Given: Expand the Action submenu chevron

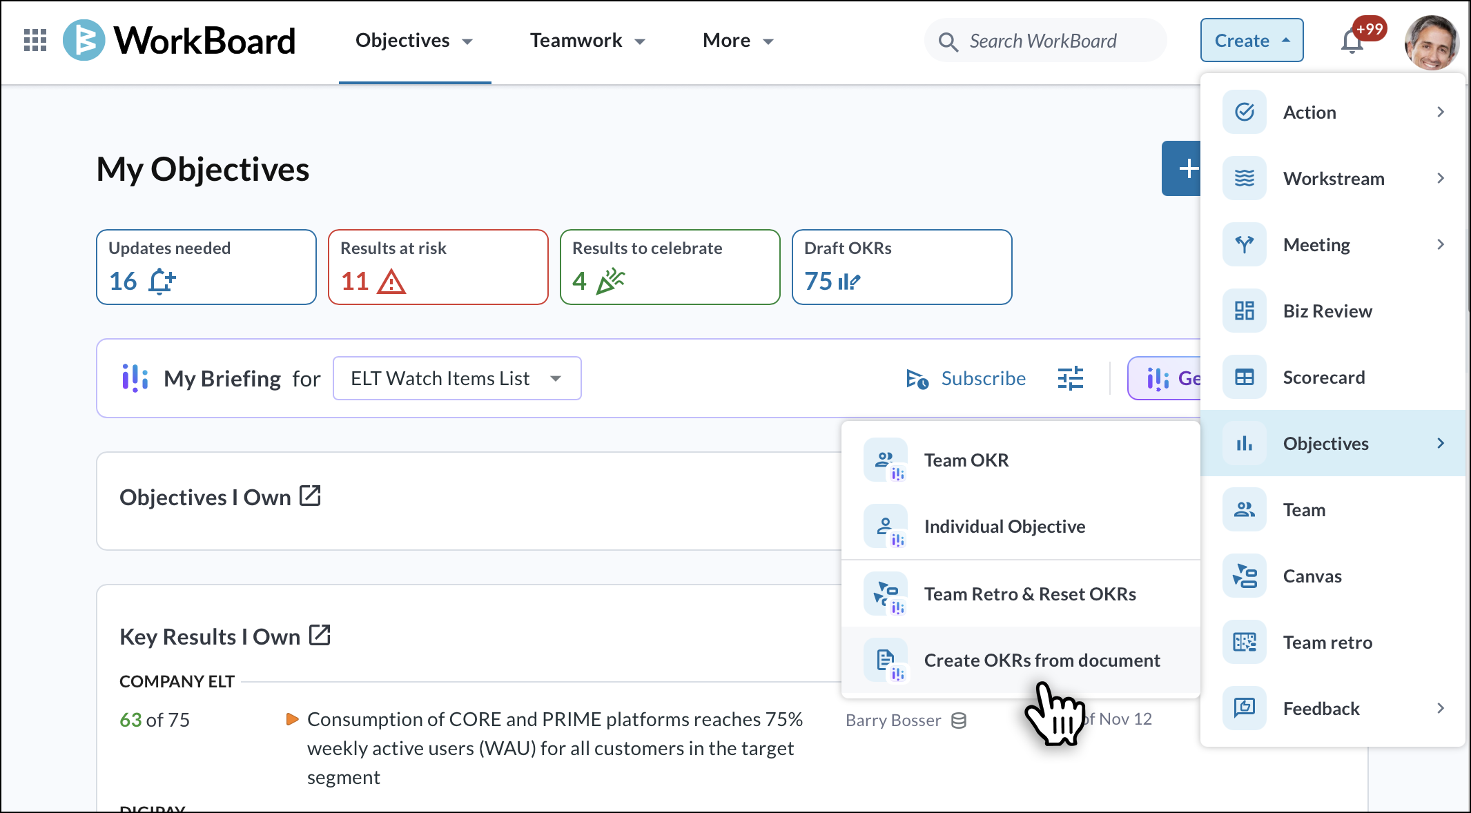Looking at the screenshot, I should pos(1441,112).
